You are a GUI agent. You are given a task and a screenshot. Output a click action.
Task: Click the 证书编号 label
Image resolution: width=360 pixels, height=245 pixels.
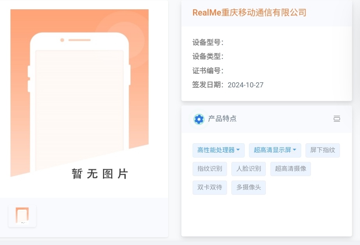pos(207,71)
